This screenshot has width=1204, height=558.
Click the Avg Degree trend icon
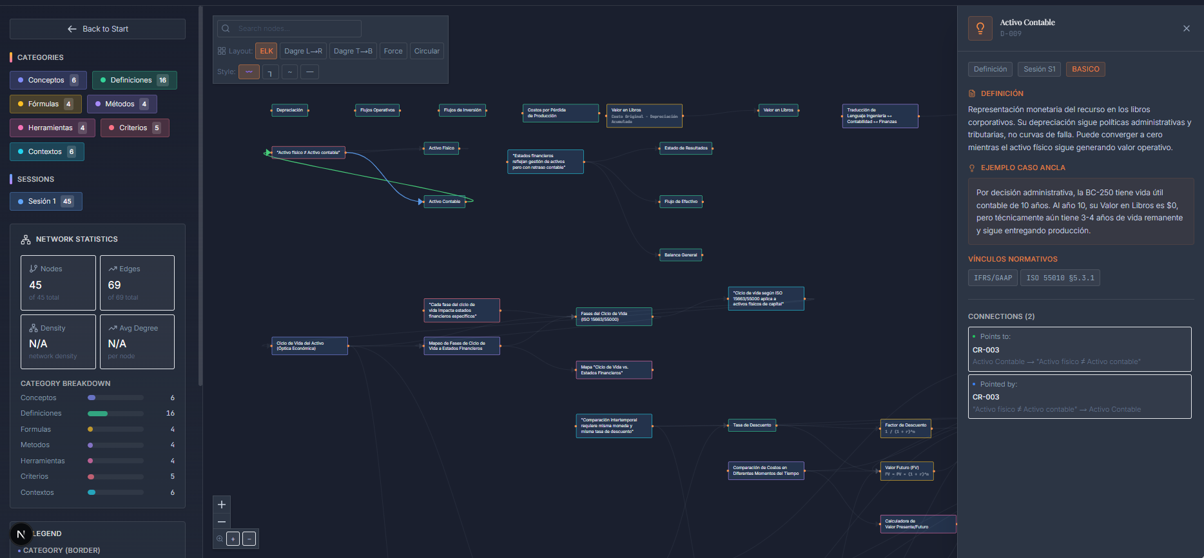(113, 328)
